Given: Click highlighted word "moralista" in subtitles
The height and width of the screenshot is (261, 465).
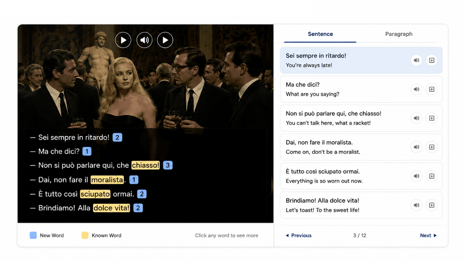Looking at the screenshot, I should pos(107,180).
